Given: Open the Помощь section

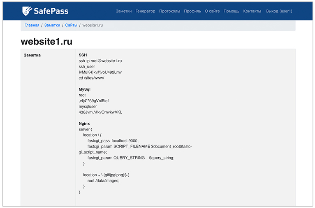Looking at the screenshot, I should click(232, 11).
